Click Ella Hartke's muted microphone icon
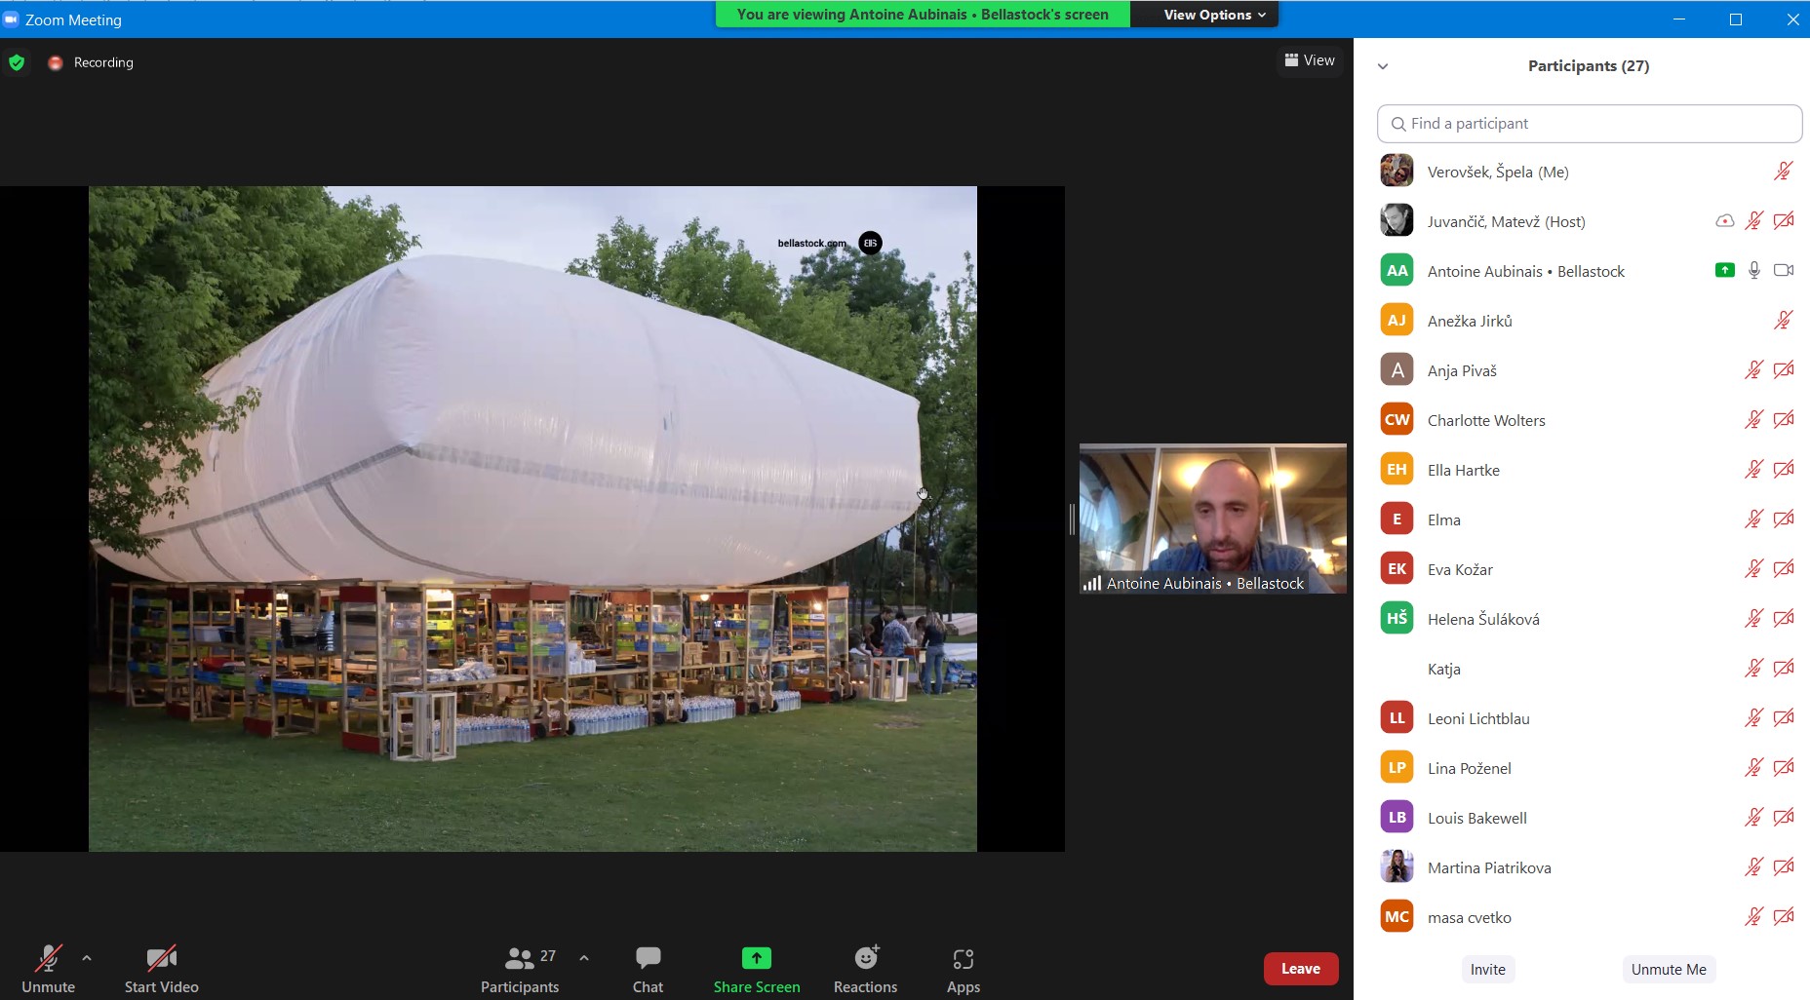This screenshot has width=1810, height=1000. (1753, 469)
